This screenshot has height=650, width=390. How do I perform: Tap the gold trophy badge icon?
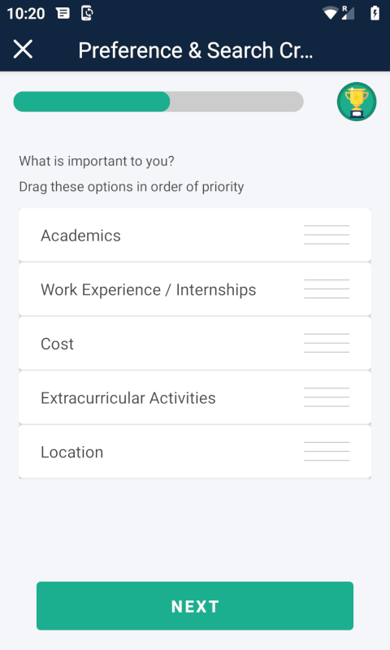click(x=357, y=102)
